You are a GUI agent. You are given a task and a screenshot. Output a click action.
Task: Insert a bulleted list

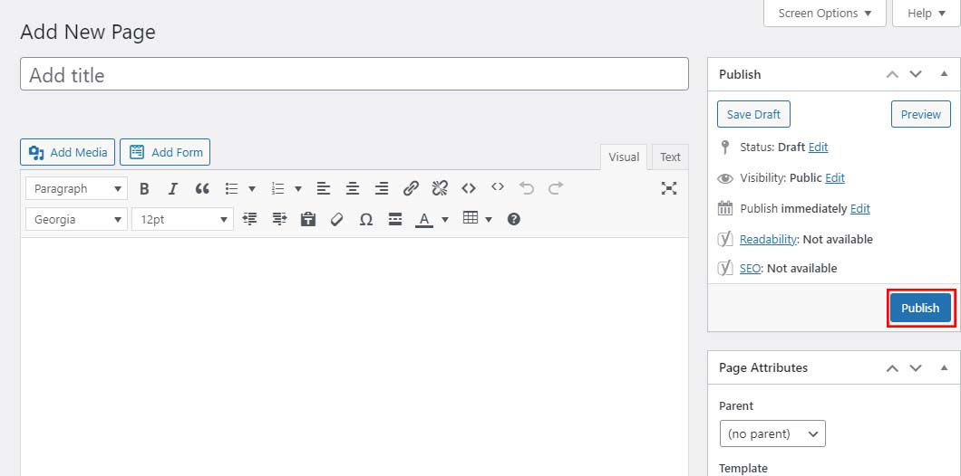232,188
